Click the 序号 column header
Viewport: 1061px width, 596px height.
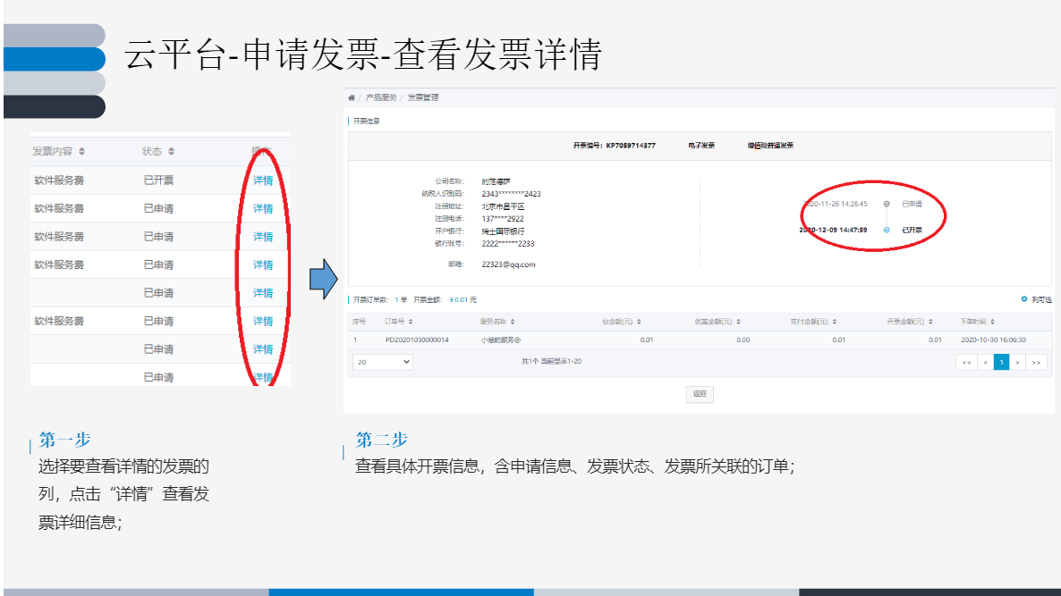point(359,322)
